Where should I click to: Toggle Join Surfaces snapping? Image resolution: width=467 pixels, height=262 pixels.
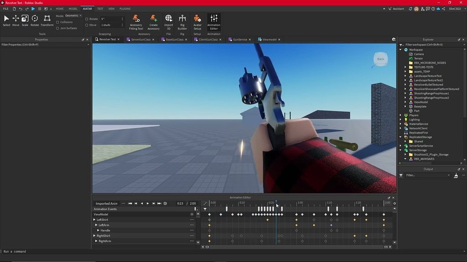[x=57, y=28]
